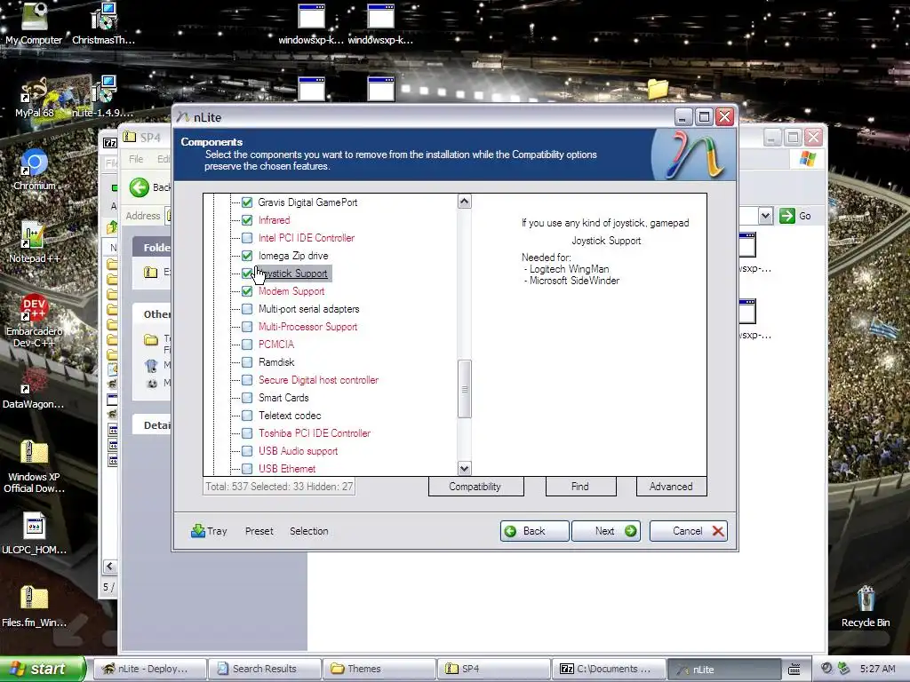Image resolution: width=910 pixels, height=682 pixels.
Task: Open ULCPC_HOM... file icon
Action: pyautogui.click(x=34, y=534)
